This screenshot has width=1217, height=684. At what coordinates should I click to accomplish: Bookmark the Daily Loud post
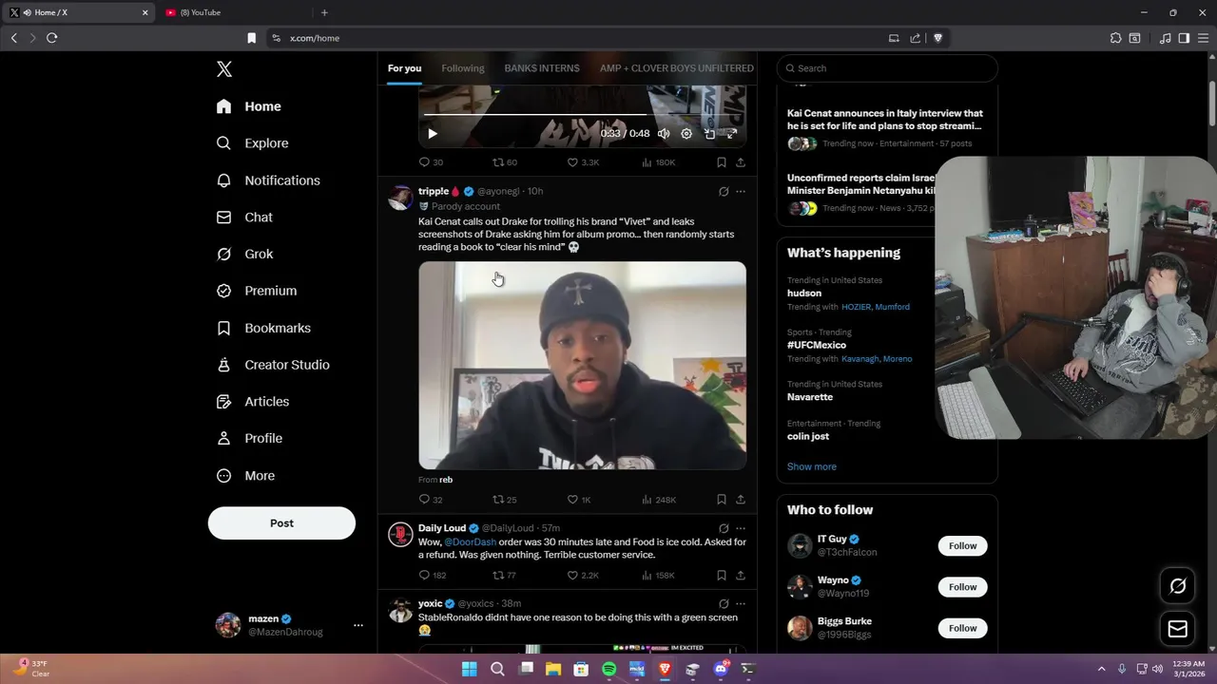(722, 576)
